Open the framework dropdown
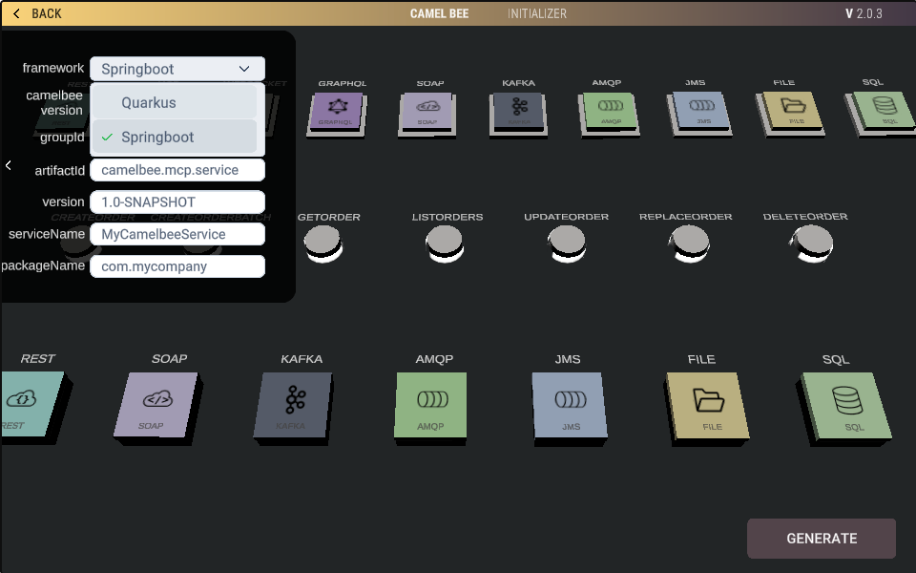Image resolution: width=916 pixels, height=573 pixels. click(177, 68)
